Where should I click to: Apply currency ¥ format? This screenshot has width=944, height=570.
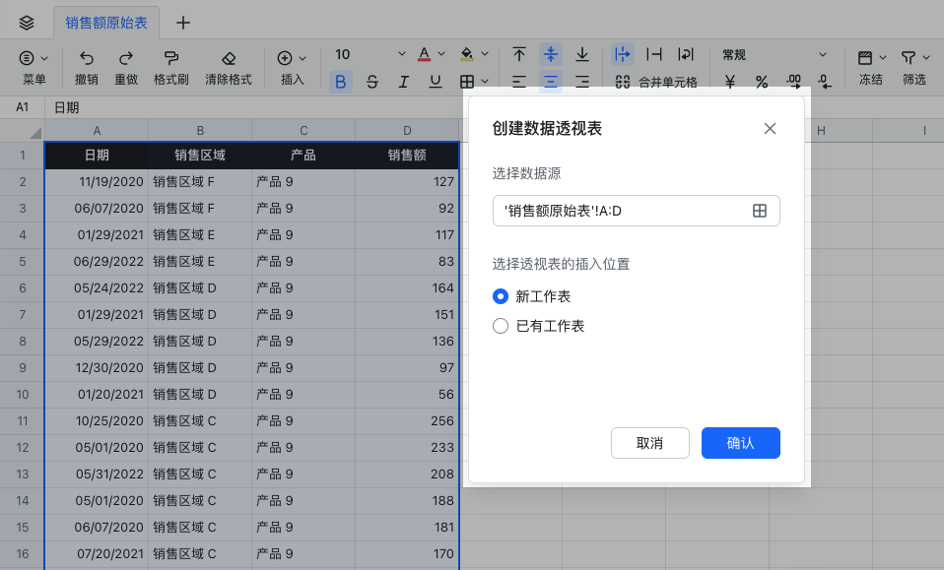[x=730, y=82]
